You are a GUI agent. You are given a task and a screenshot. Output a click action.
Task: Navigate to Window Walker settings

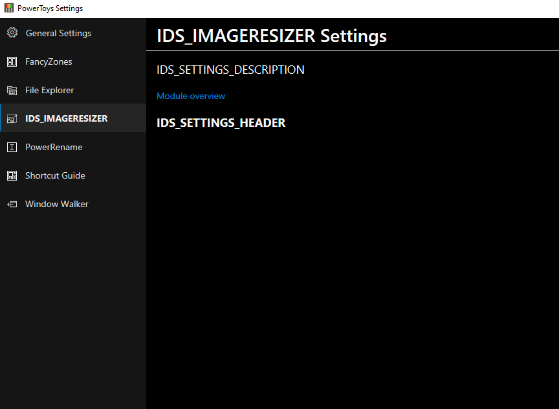pos(73,204)
